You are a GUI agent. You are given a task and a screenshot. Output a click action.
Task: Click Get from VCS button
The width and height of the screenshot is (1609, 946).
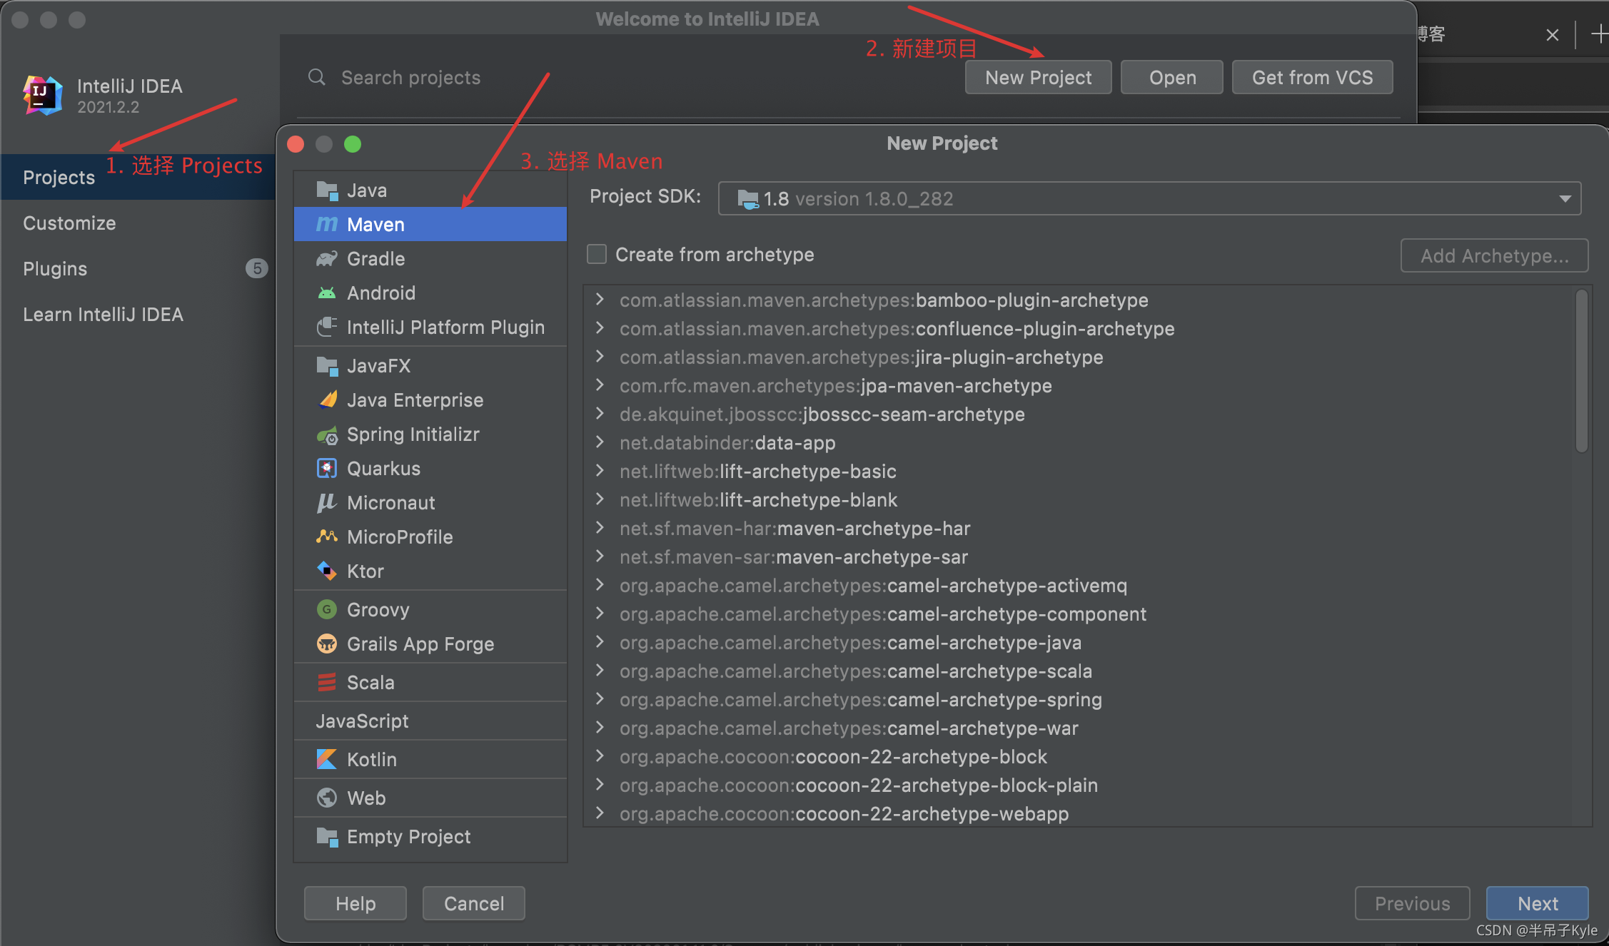point(1312,77)
